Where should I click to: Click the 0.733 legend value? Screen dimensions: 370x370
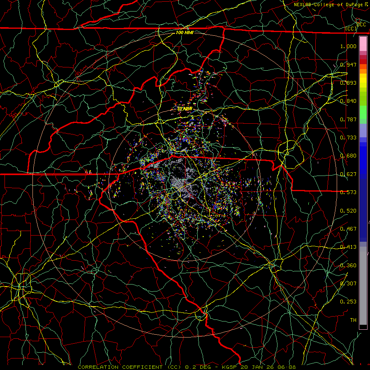tap(348, 138)
